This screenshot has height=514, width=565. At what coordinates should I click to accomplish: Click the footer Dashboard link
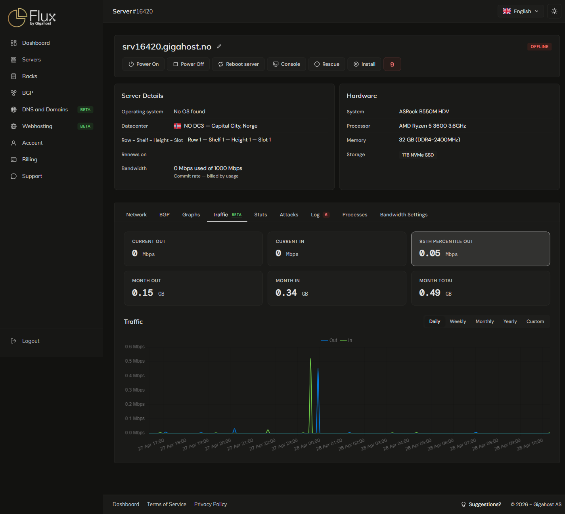(126, 504)
